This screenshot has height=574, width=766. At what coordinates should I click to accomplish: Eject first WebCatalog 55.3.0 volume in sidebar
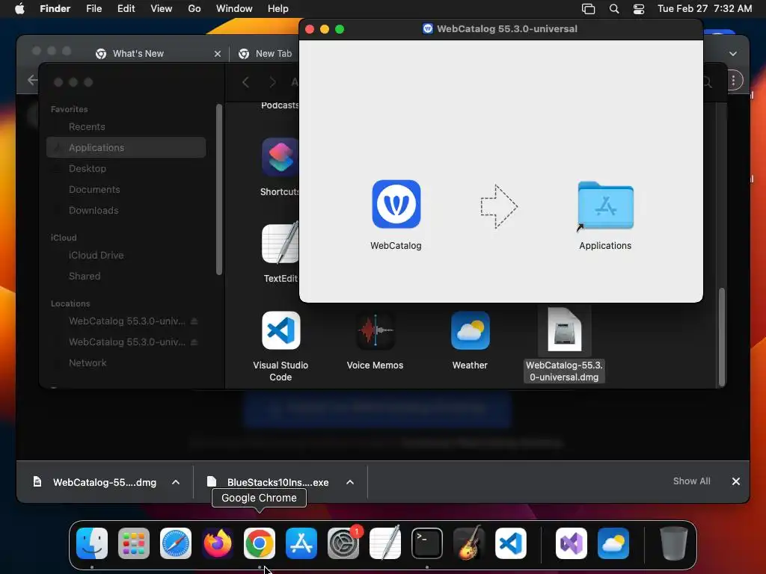click(x=194, y=321)
